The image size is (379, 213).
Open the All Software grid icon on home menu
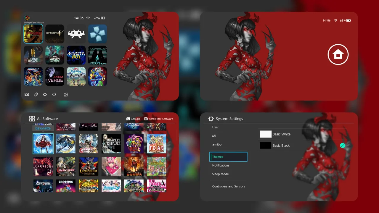pyautogui.click(x=66, y=95)
